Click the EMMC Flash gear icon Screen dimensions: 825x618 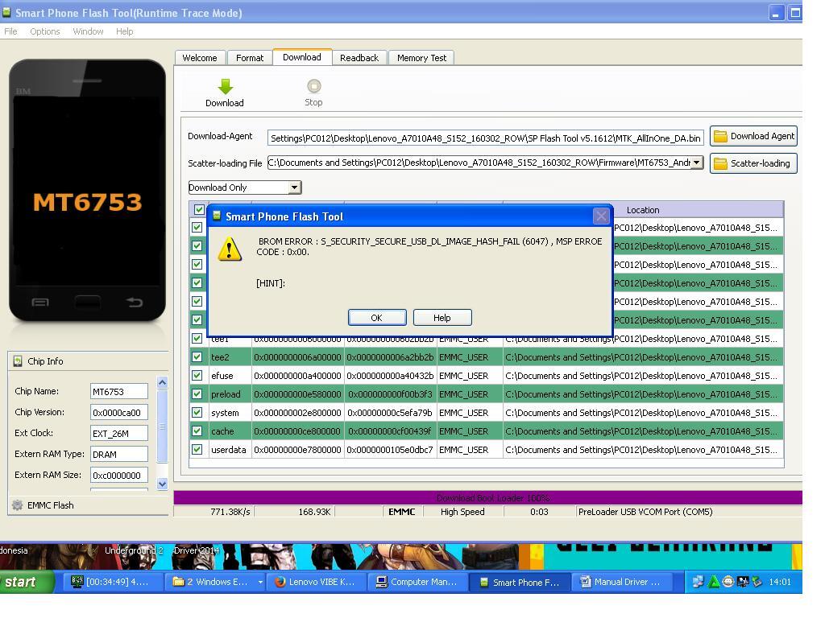coord(17,505)
